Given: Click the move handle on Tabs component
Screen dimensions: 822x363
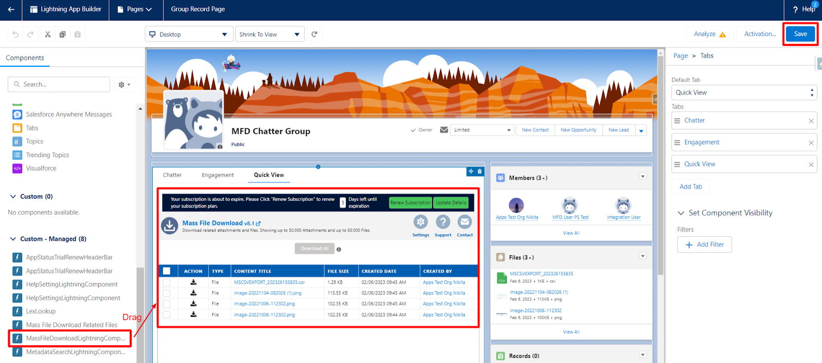Looking at the screenshot, I should [471, 171].
